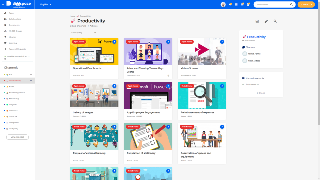The image size is (320, 180).
Task: Toggle pin on Request of external training card
Action: 114,127
